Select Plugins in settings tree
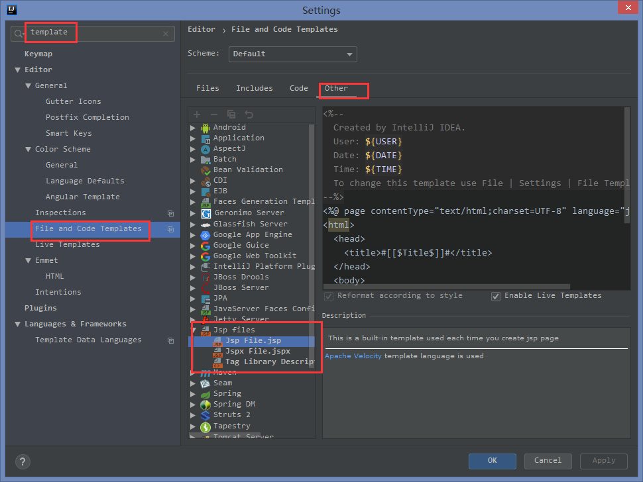 [x=40, y=309]
